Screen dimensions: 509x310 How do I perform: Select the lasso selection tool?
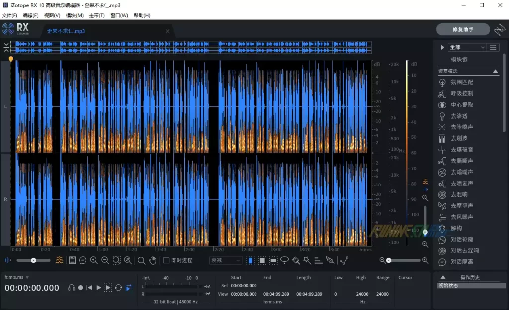(285, 260)
